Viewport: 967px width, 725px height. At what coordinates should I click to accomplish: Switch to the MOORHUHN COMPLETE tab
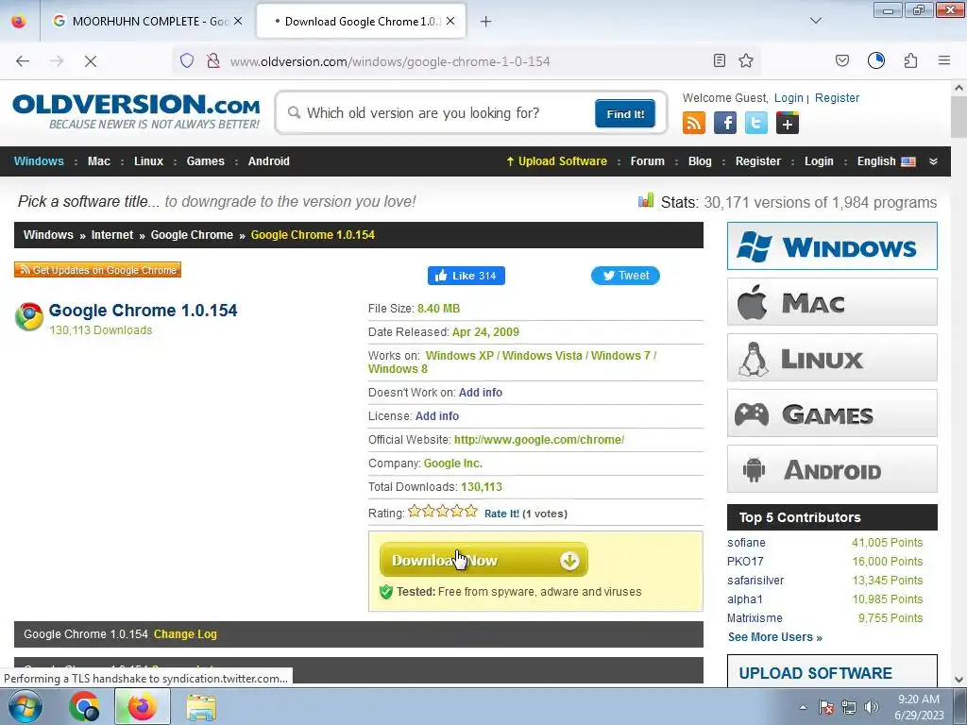(146, 21)
